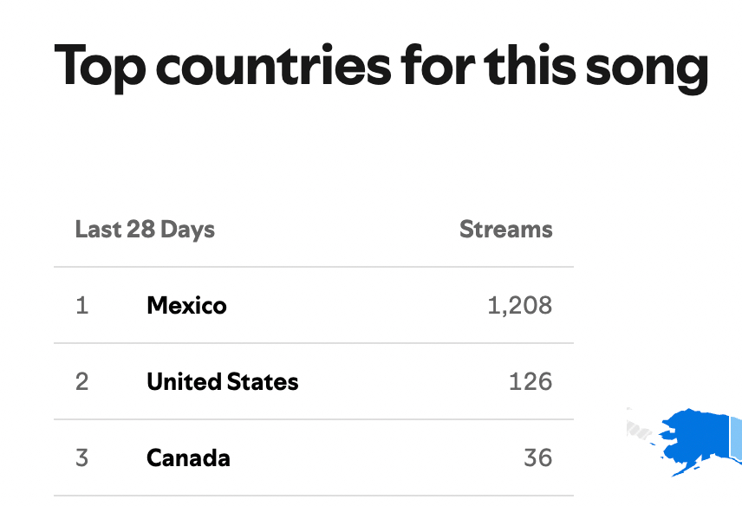Click rank number 1 in the table

(82, 306)
